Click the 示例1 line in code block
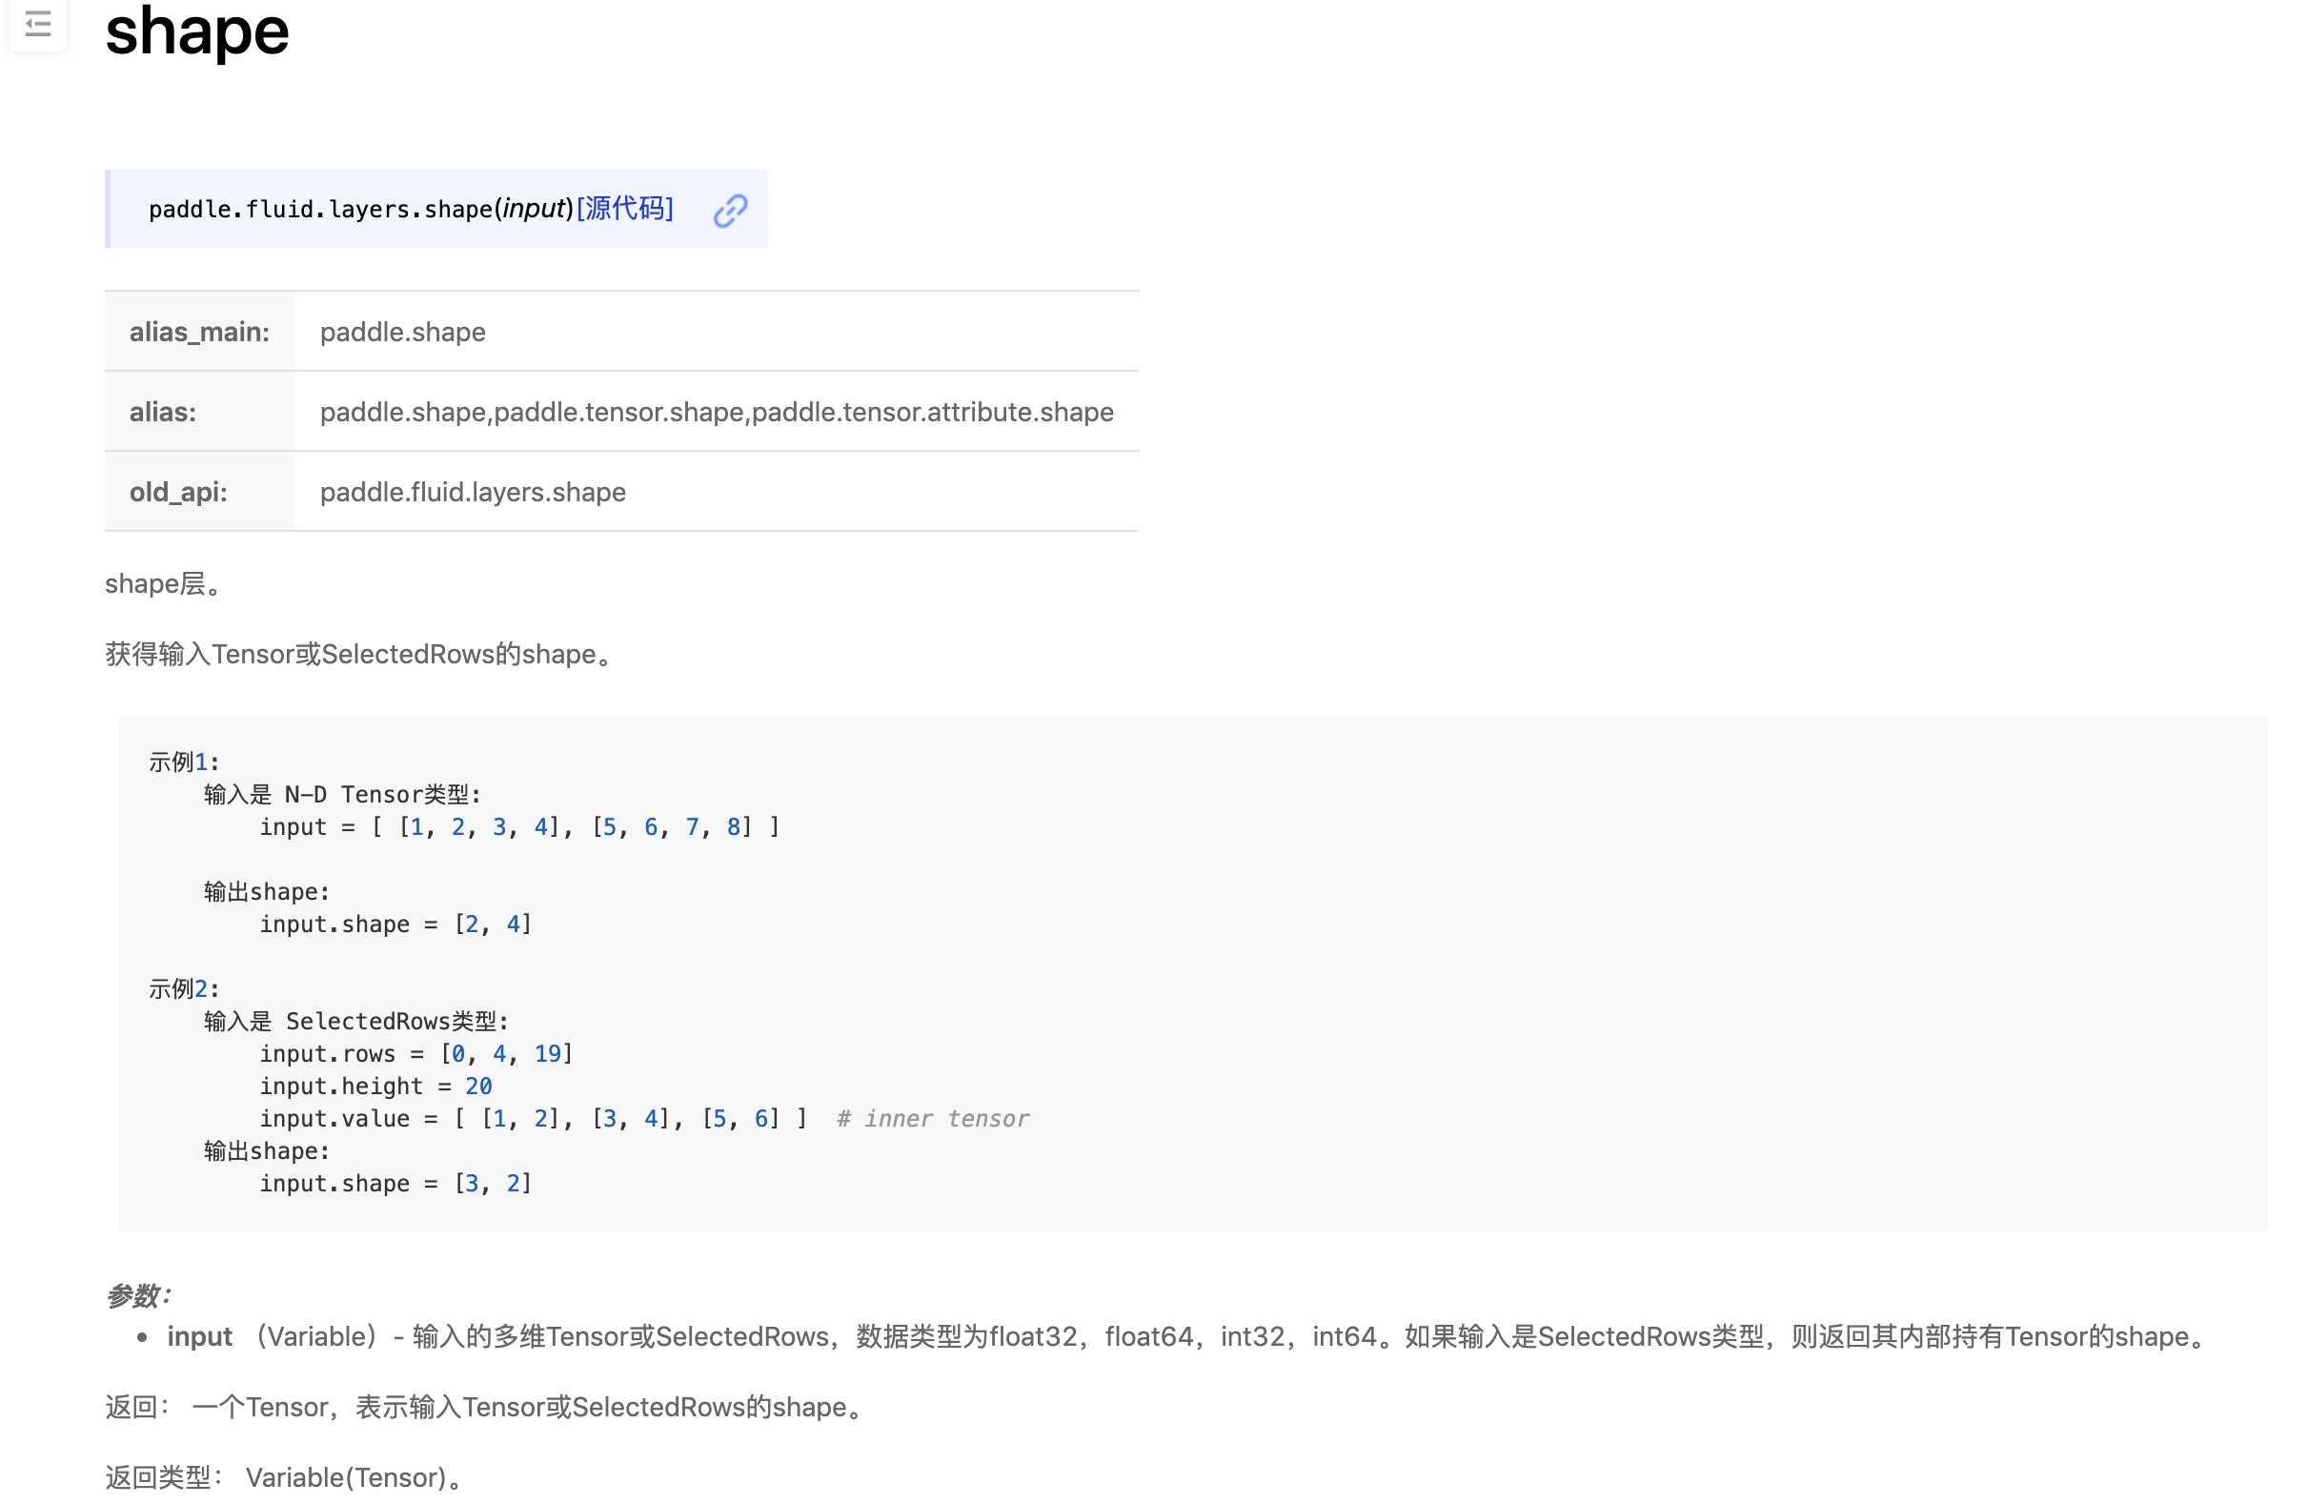This screenshot has width=2308, height=1504. point(183,762)
